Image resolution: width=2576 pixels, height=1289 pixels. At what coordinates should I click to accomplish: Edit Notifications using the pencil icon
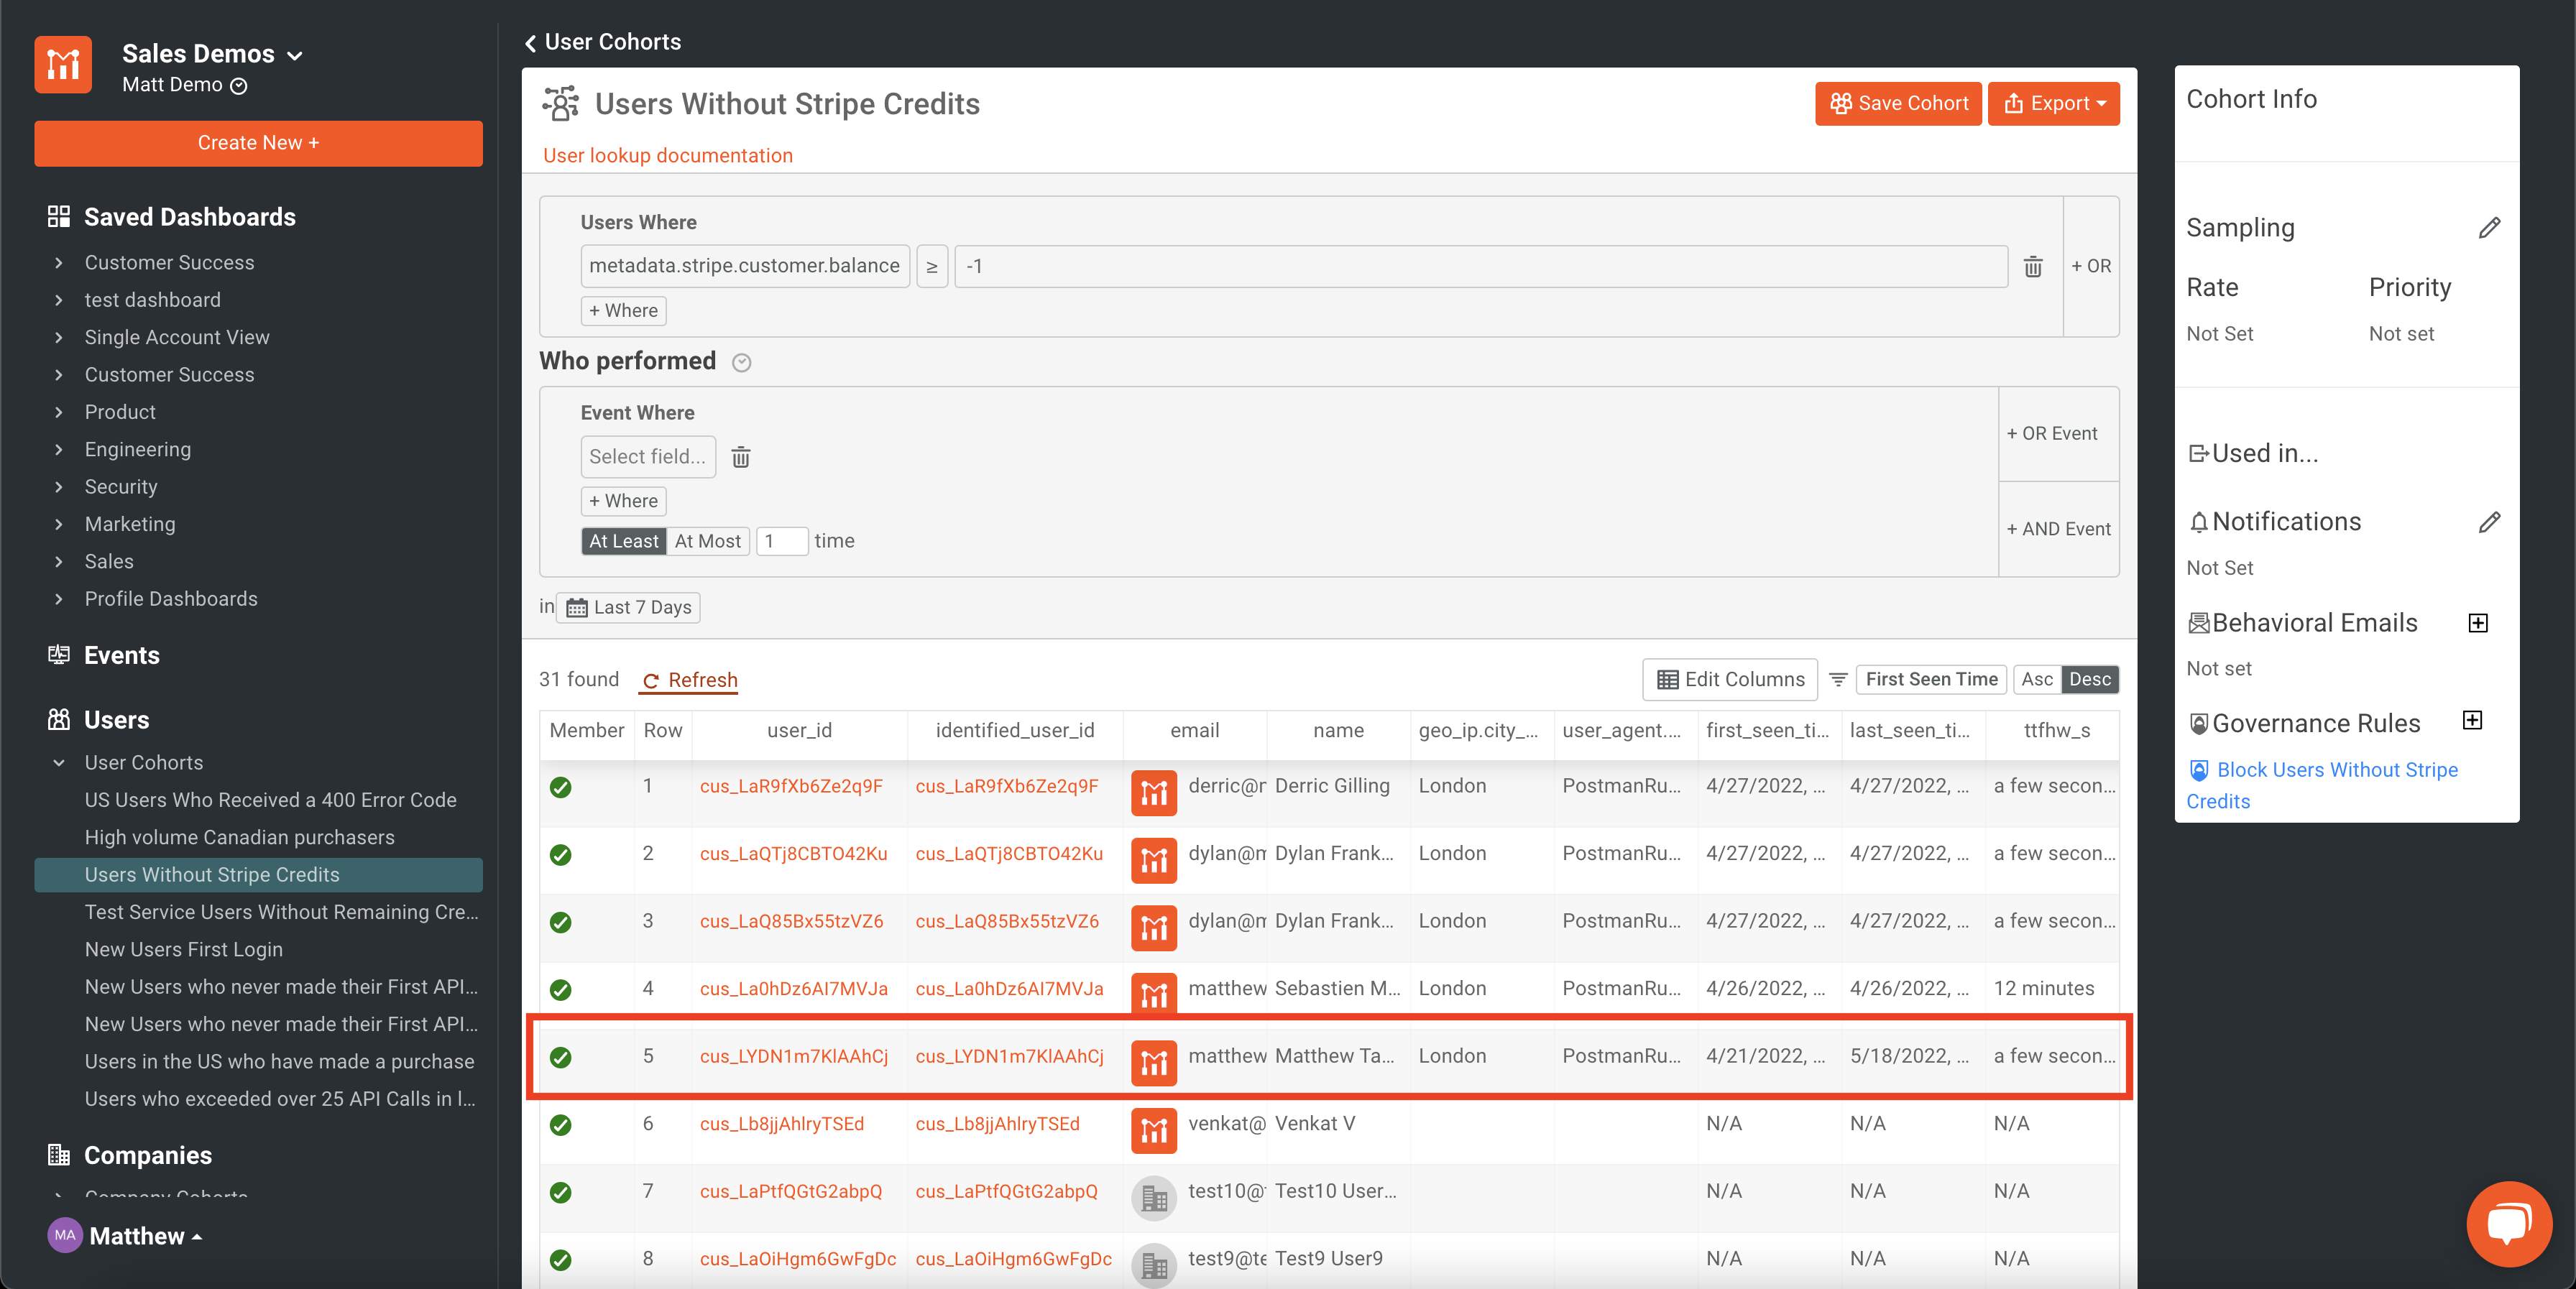(2489, 522)
